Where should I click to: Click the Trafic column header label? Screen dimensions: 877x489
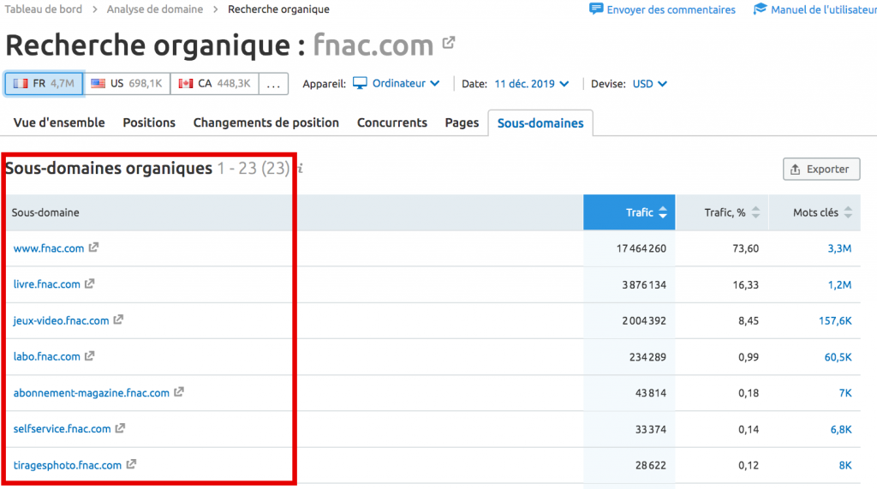tap(639, 212)
